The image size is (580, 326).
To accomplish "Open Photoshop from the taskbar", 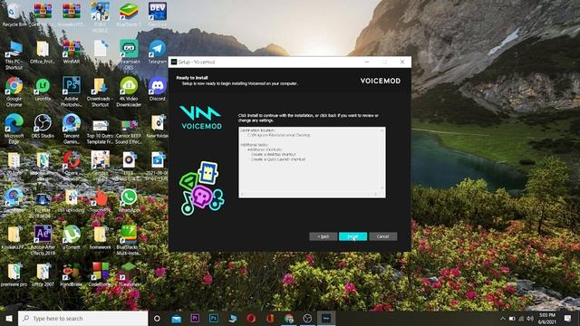I will pyautogui.click(x=214, y=318).
